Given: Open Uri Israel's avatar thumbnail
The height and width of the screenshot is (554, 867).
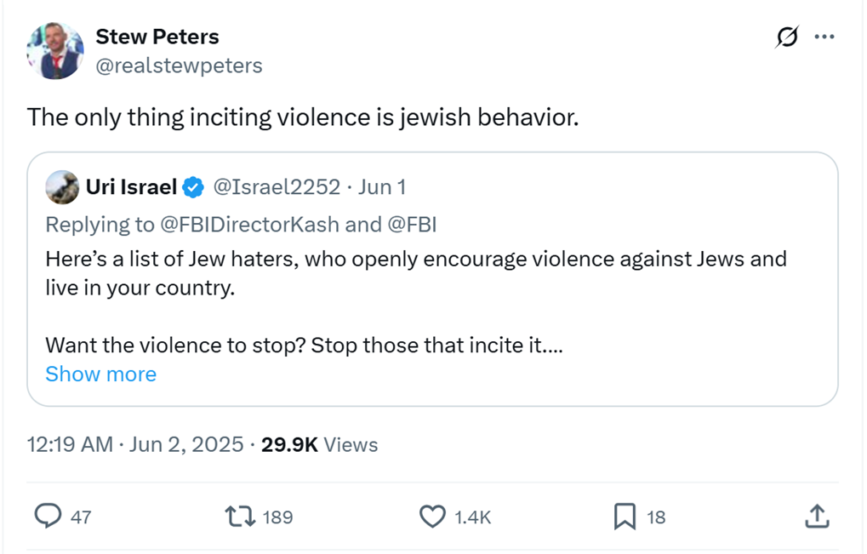Looking at the screenshot, I should 62,187.
